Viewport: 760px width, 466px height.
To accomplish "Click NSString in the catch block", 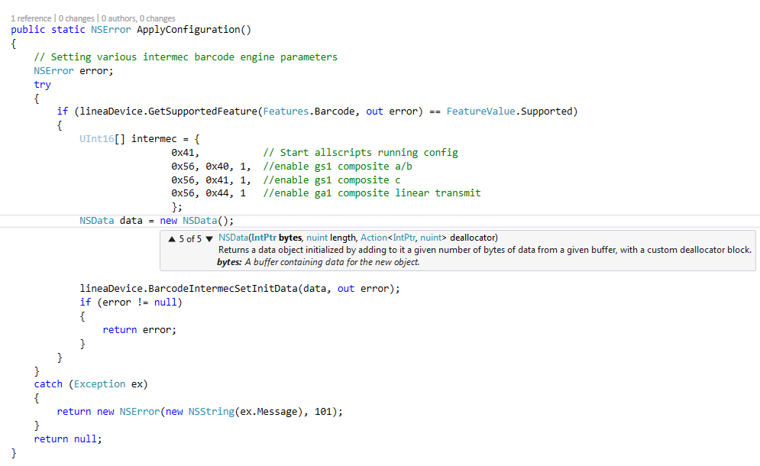I will (212, 412).
